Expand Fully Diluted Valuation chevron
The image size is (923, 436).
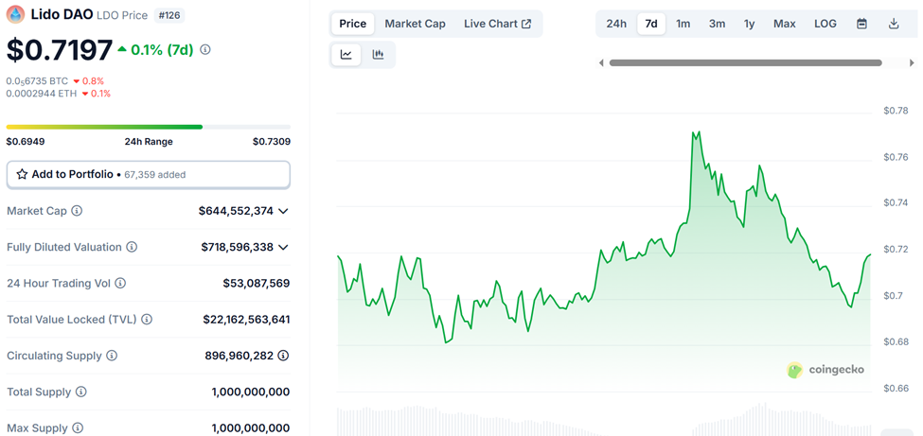(x=283, y=247)
